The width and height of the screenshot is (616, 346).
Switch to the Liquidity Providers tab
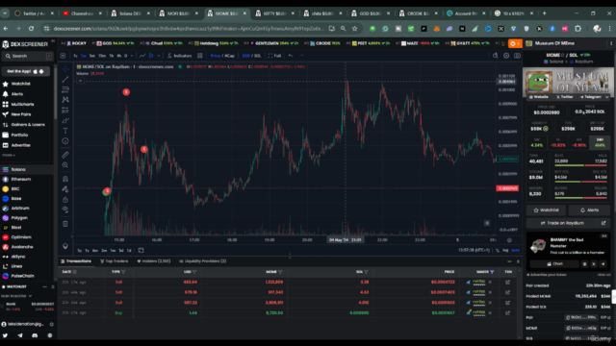click(x=203, y=261)
